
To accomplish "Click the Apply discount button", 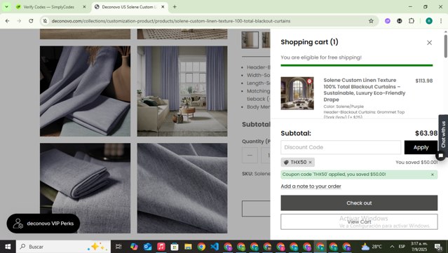I will (421, 147).
